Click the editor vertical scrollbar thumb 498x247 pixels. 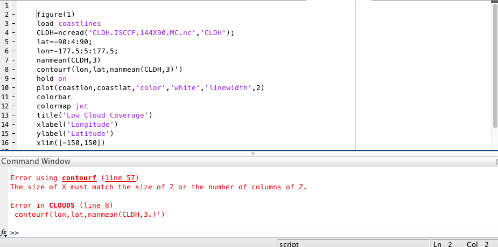click(x=495, y=66)
